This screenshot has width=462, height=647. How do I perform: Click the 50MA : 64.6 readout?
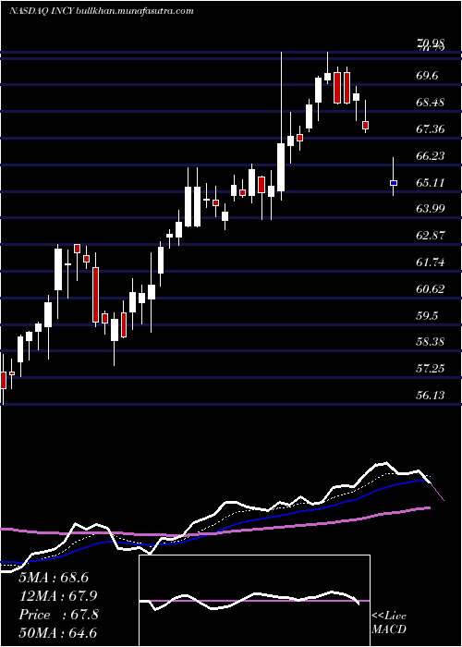click(58, 633)
